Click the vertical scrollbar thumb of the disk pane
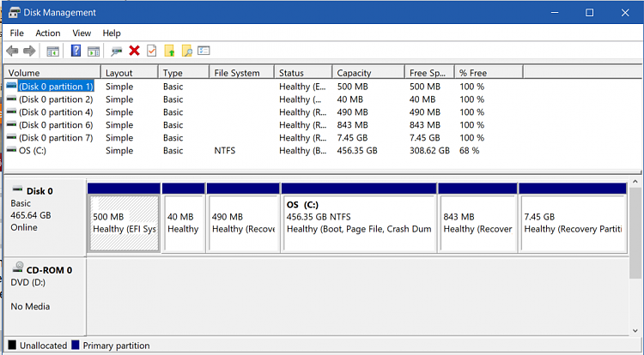 pos(635,232)
